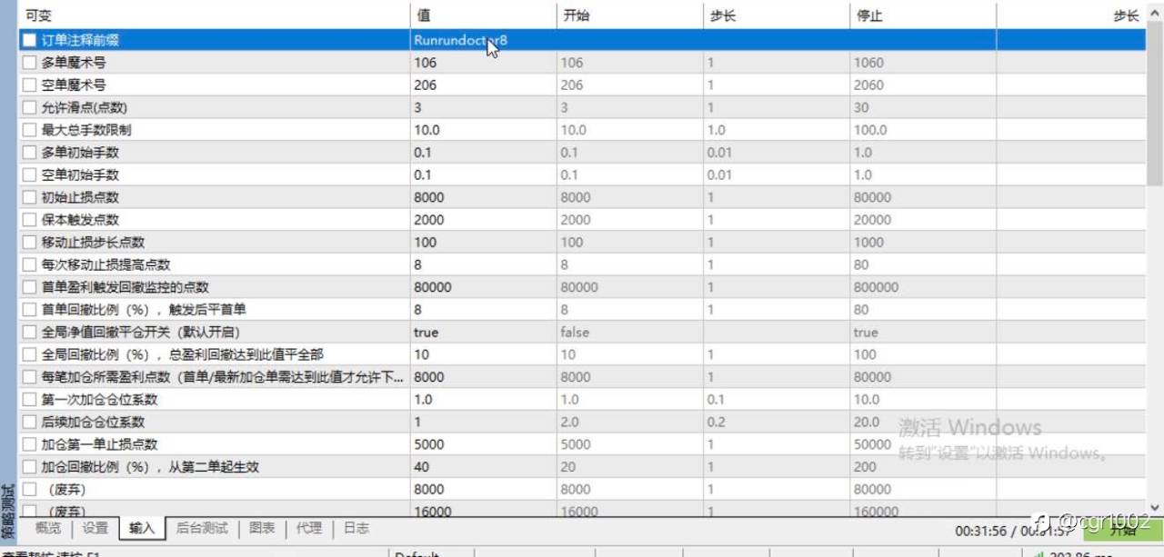
Task: Click the green start button
Action: [x=1123, y=529]
